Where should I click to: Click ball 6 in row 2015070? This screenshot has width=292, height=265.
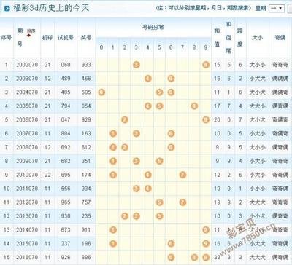tap(171, 243)
